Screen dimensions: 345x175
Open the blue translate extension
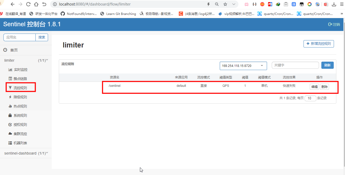coord(294,4)
